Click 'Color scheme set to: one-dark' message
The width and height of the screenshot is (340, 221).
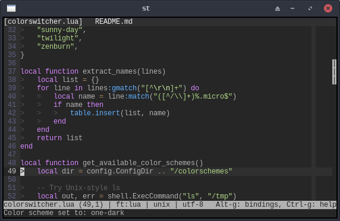[x=64, y=213]
